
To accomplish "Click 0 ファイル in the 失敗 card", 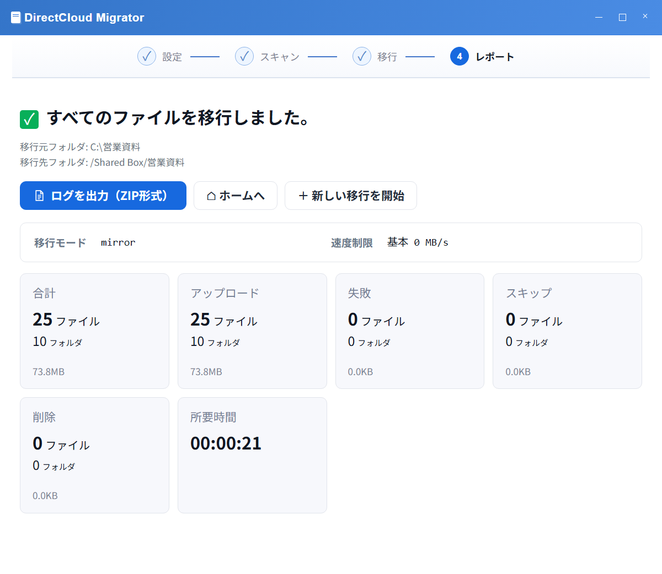I will [377, 320].
